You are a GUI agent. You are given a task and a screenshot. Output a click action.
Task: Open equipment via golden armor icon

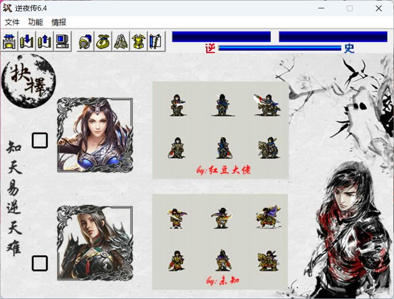(x=139, y=41)
